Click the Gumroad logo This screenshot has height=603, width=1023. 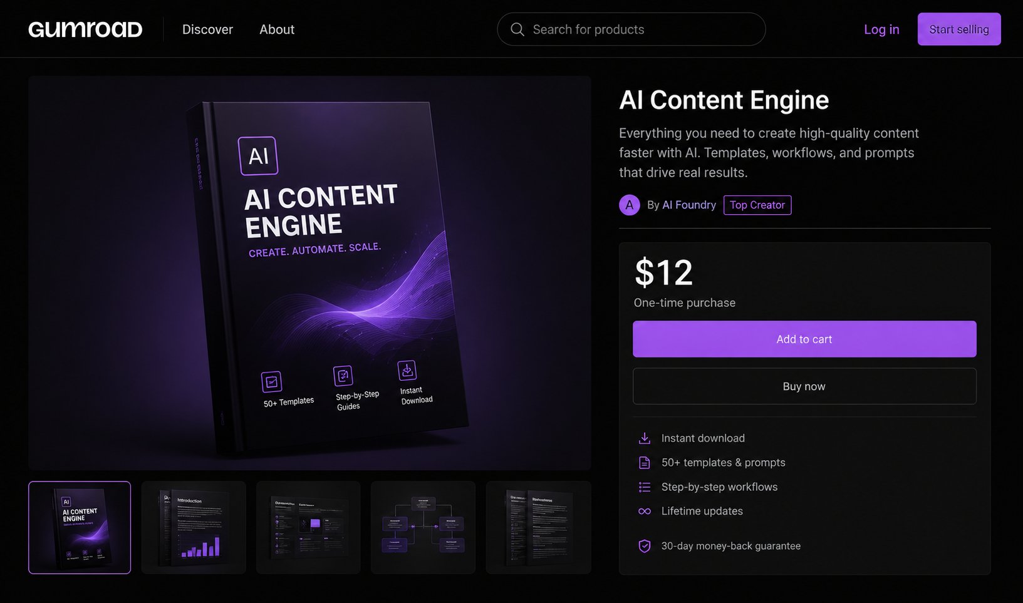[x=85, y=29]
